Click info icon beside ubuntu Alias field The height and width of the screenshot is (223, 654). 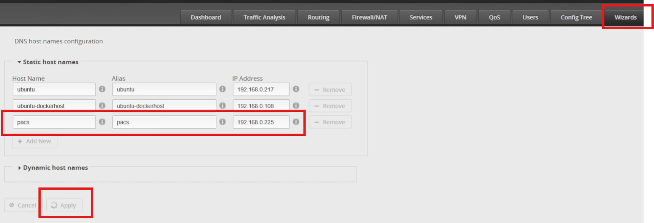point(223,89)
